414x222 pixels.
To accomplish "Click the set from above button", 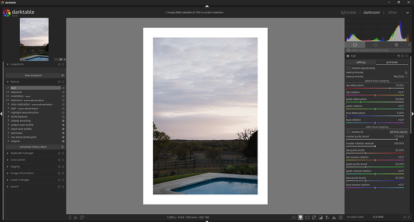I will pos(398,132).
